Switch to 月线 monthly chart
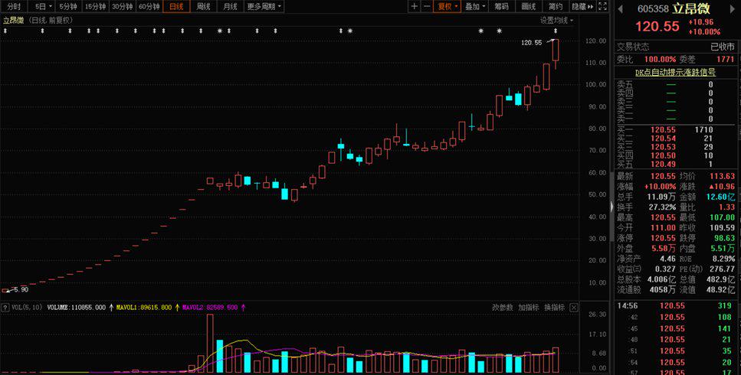Viewport: 741px width, 375px height. click(230, 6)
